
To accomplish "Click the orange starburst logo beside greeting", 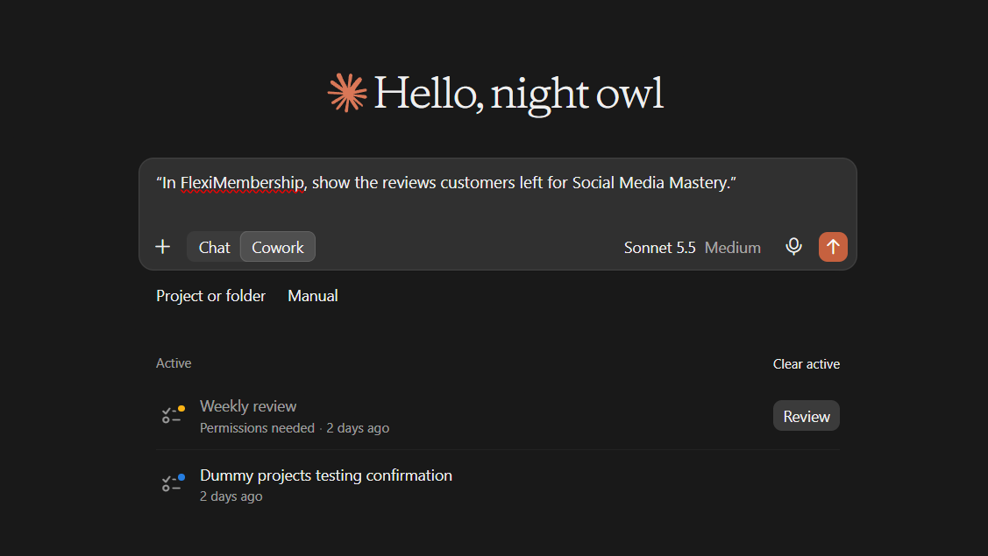I will (346, 93).
